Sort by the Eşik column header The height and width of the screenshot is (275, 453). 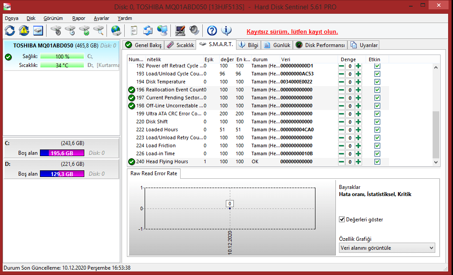coord(211,59)
